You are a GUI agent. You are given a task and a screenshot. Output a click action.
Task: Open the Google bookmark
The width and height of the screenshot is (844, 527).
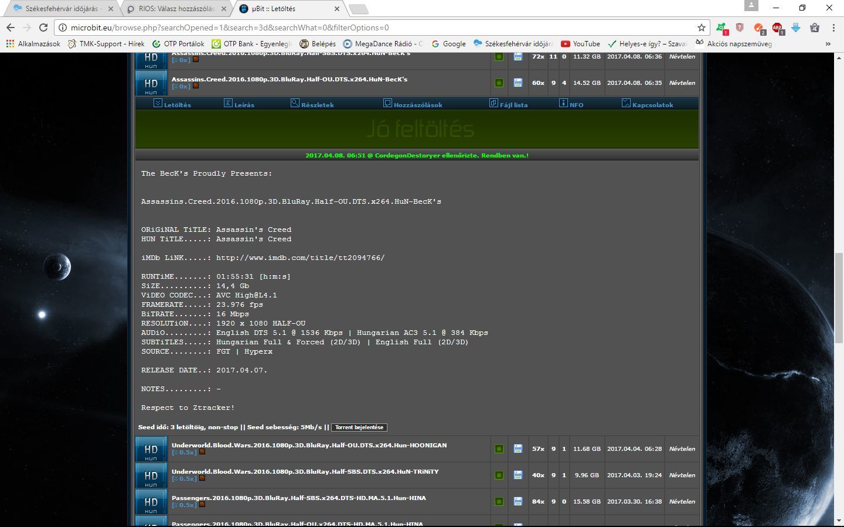tap(448, 43)
